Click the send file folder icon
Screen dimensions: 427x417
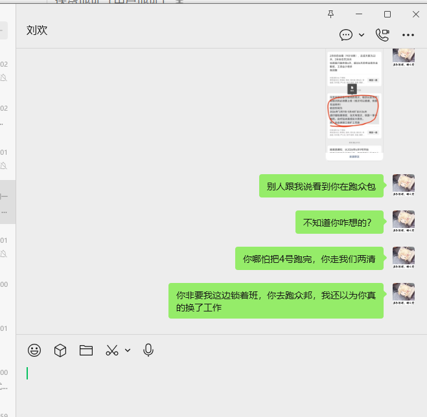click(86, 350)
